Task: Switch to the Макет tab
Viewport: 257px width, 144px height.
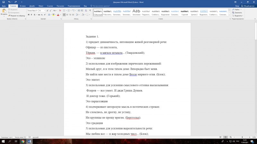Action: coord(41,6)
